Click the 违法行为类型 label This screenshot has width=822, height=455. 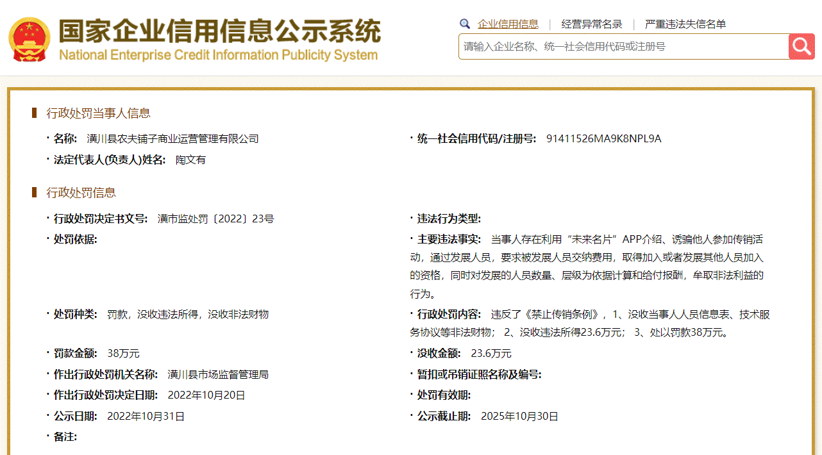tap(449, 219)
